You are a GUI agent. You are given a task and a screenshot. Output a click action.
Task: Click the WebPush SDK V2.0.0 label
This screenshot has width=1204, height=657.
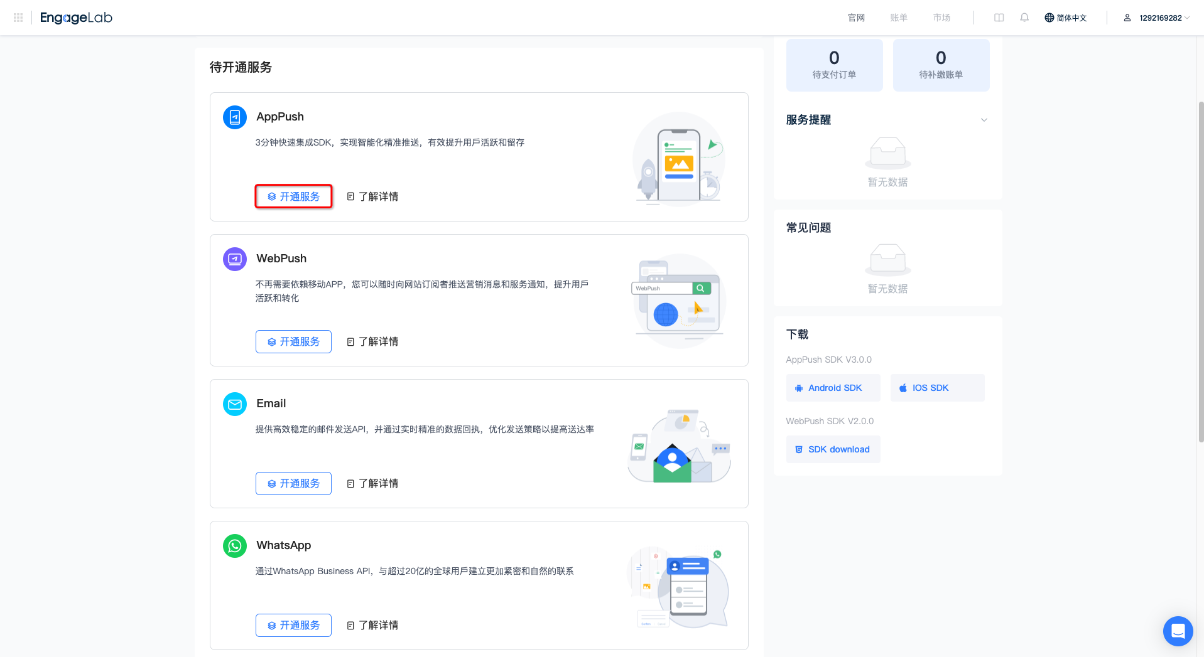pos(830,421)
